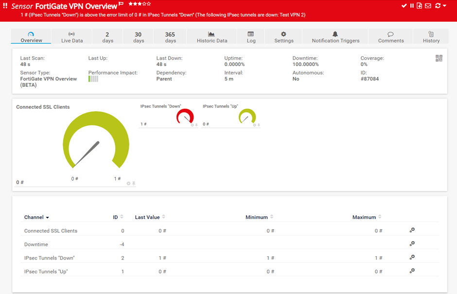Pause the FortiGate VPN Overview sensor
The image size is (457, 294).
point(412,6)
